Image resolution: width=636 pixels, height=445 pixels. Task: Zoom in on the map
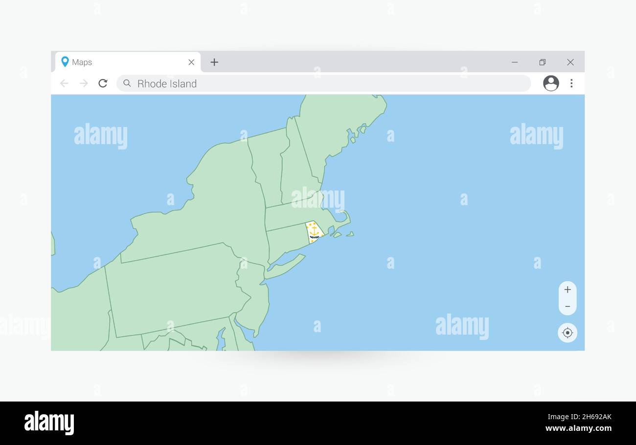pos(568,290)
